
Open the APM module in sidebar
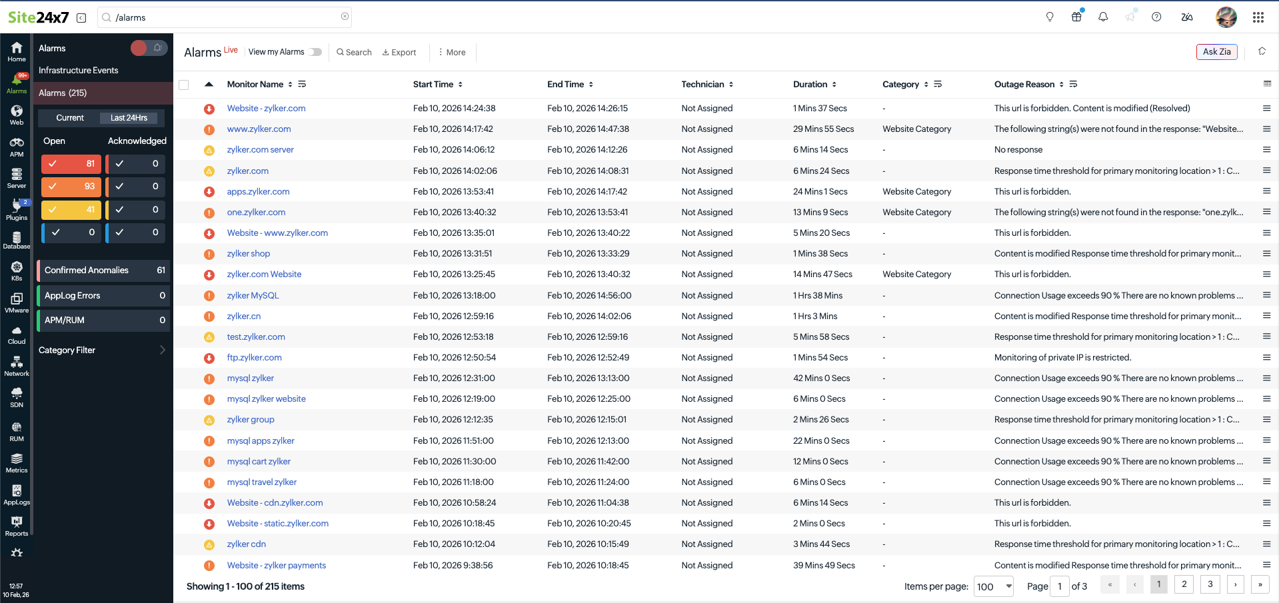click(x=17, y=147)
